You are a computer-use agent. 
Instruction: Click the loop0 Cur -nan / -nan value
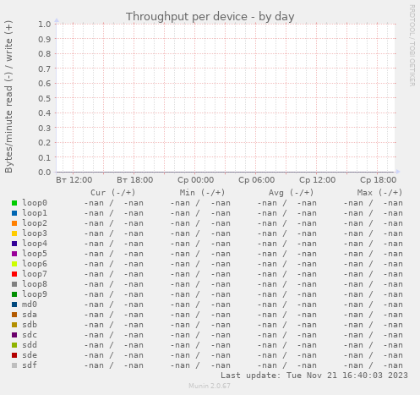(114, 203)
